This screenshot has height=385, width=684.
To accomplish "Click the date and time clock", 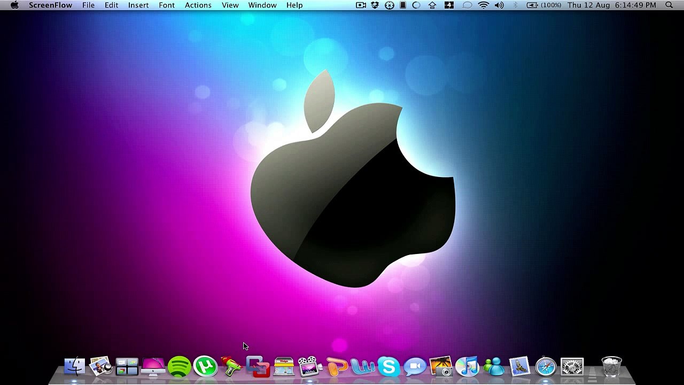I will [x=611, y=5].
